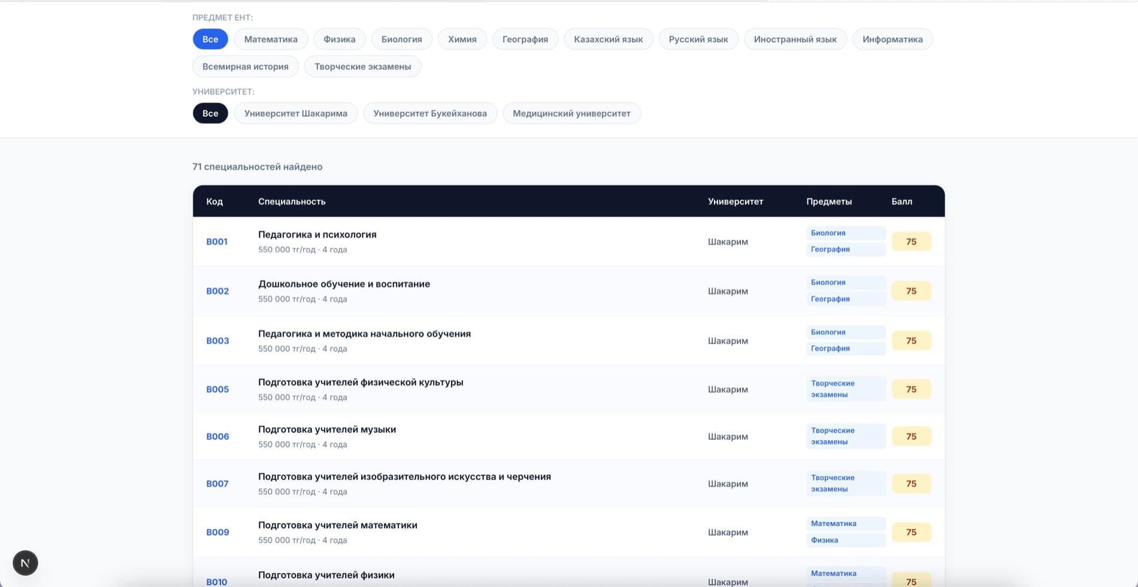This screenshot has width=1138, height=587.
Task: Filter by Университет Шакарима
Action: (296, 114)
